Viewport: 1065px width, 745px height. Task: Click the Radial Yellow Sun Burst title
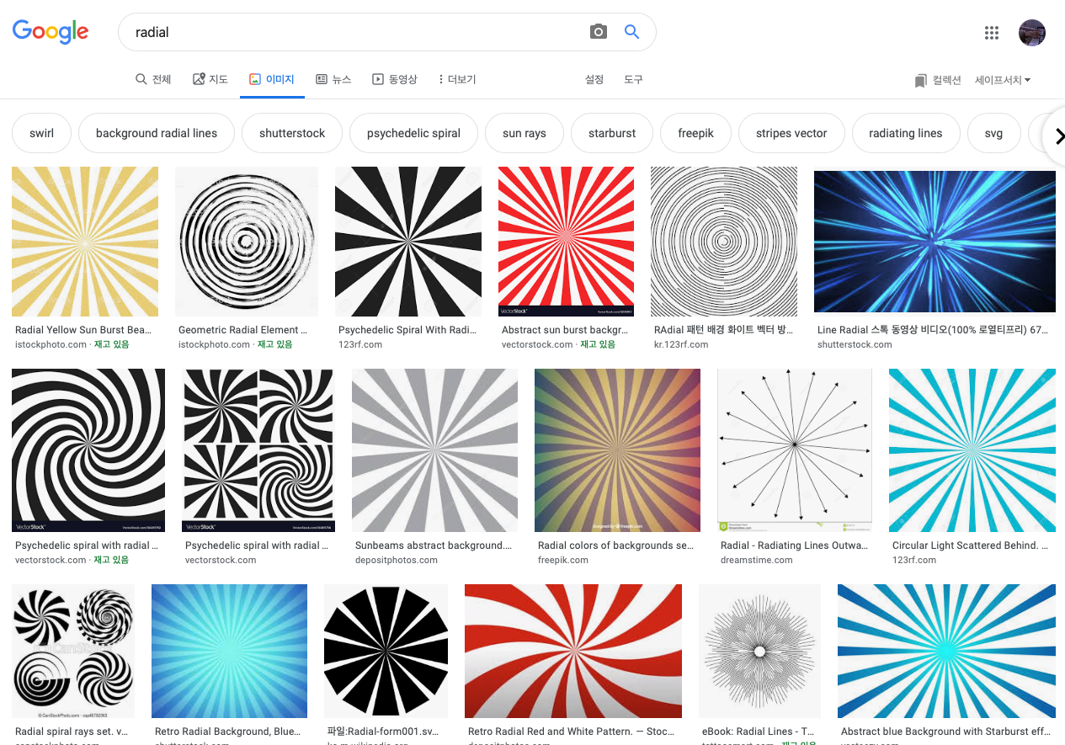coord(83,330)
